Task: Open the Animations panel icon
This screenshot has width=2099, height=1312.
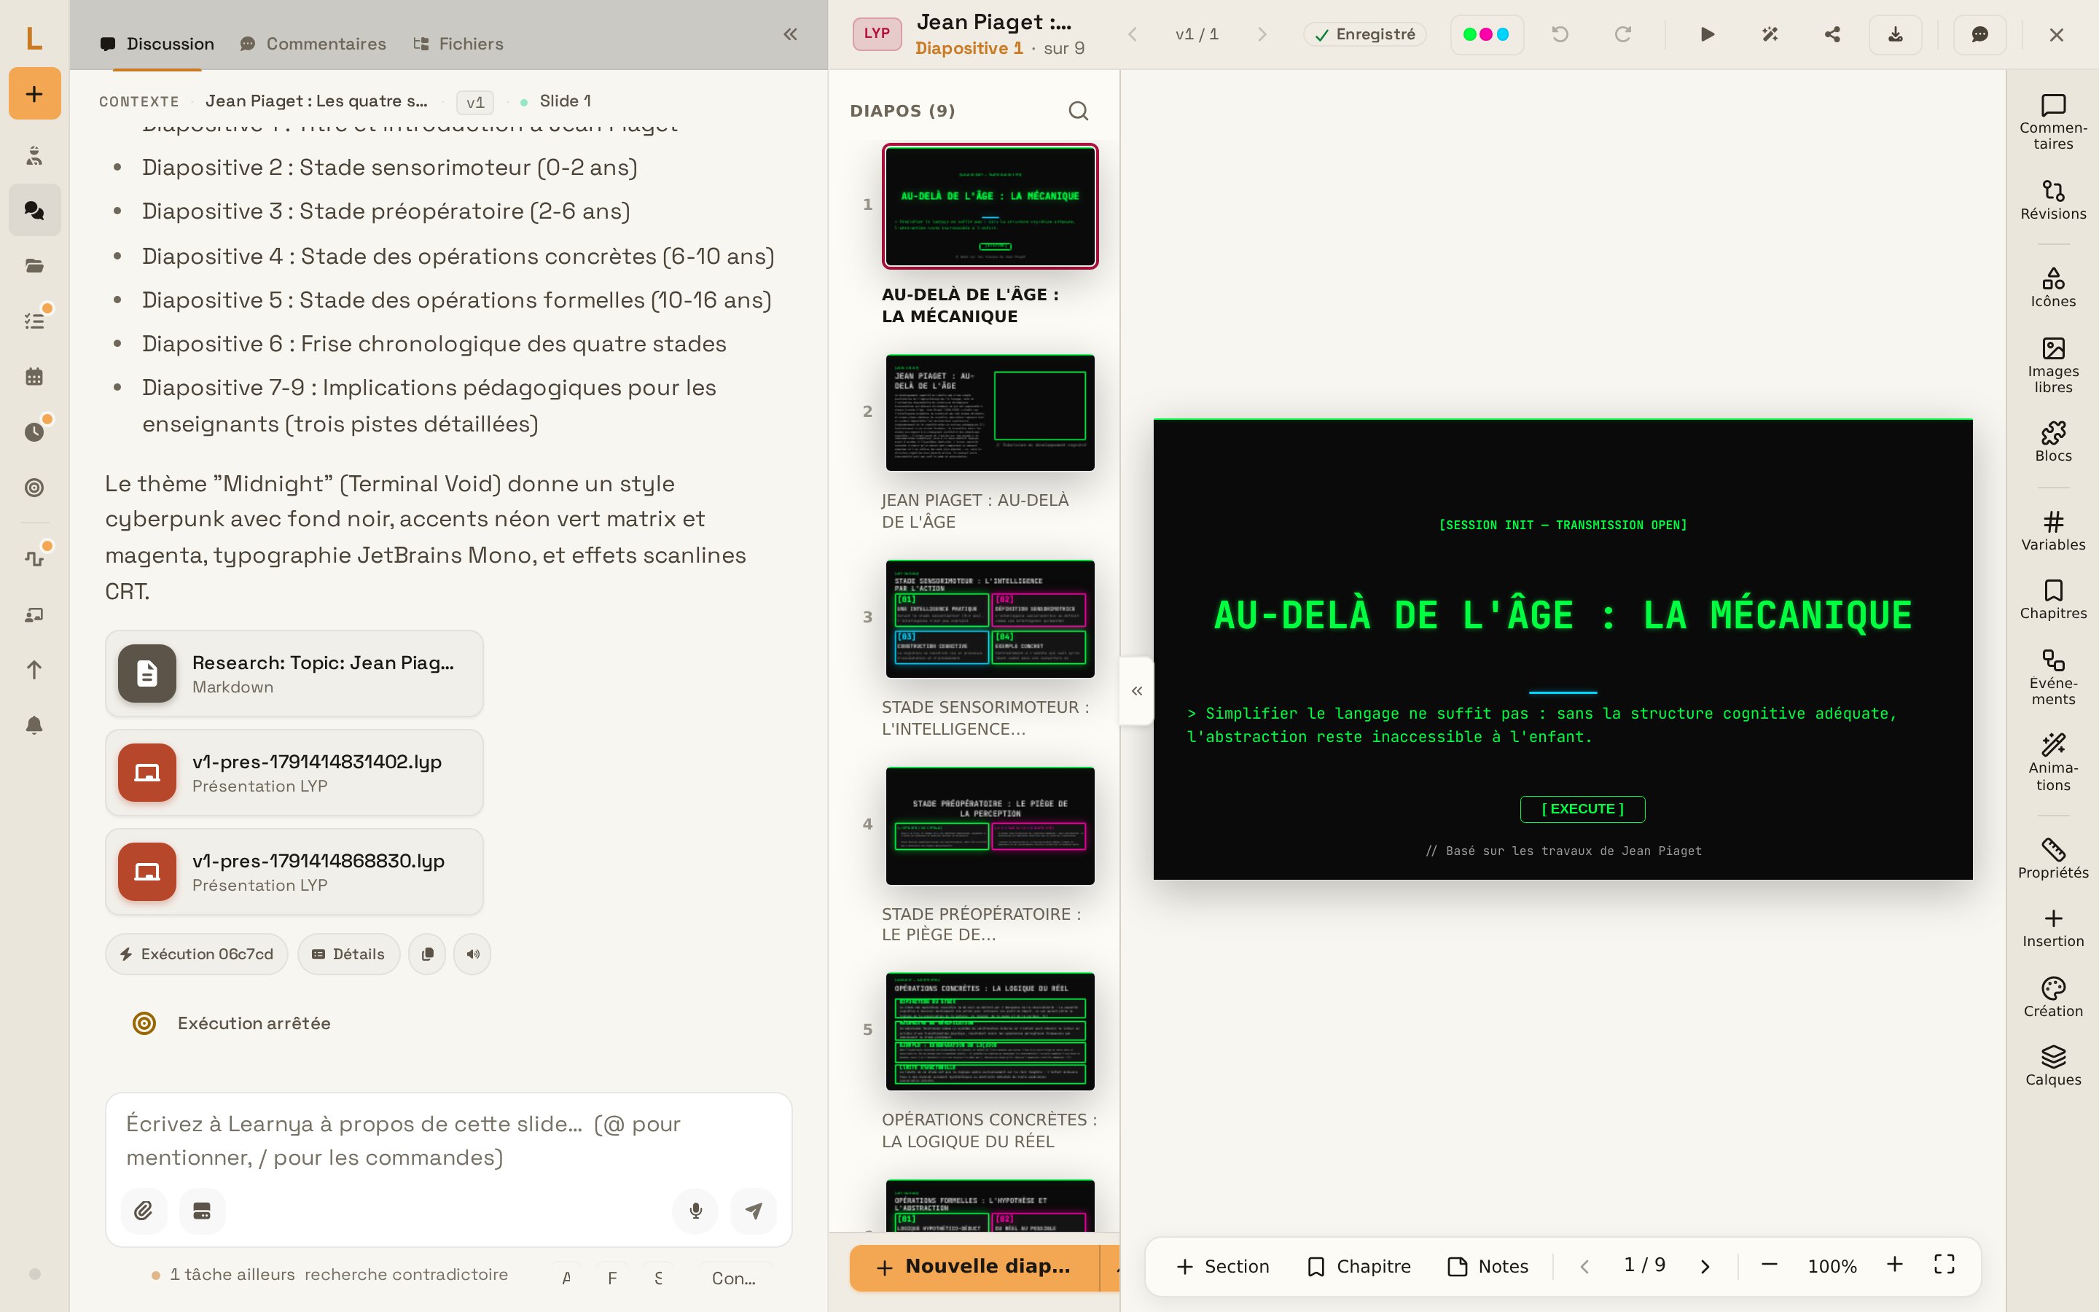Action: tap(2053, 762)
